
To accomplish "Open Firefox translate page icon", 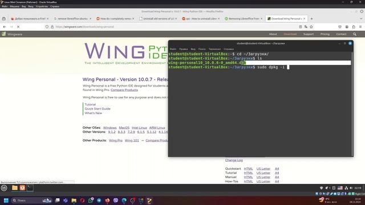I will click(x=306, y=27).
